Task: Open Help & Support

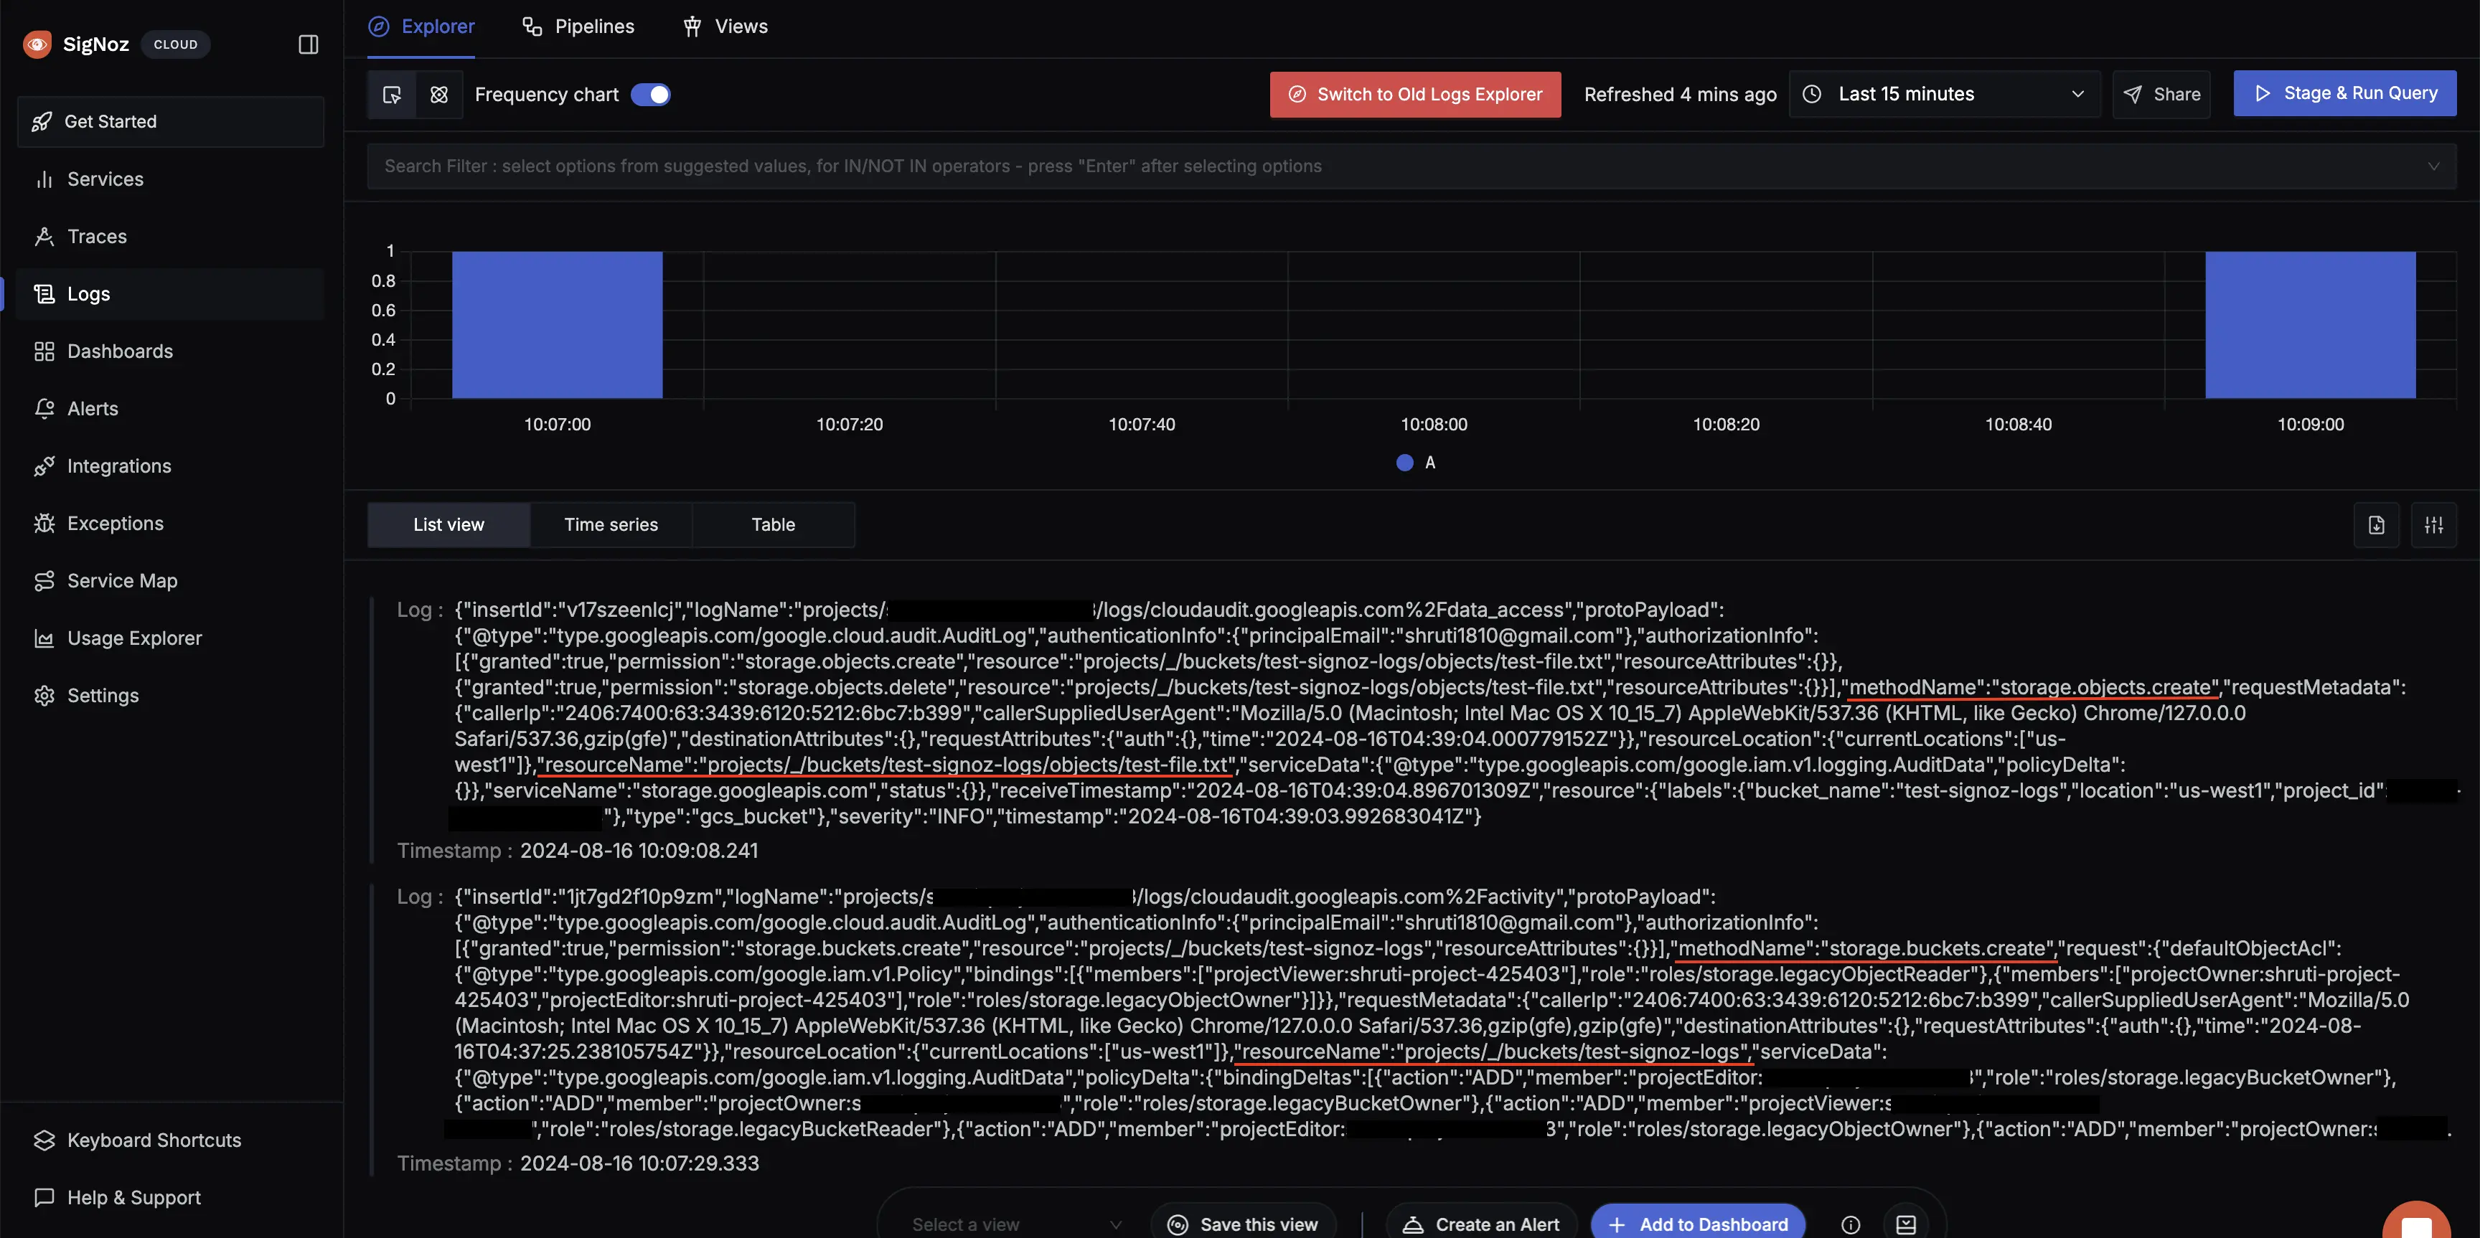Action: 170,1198
